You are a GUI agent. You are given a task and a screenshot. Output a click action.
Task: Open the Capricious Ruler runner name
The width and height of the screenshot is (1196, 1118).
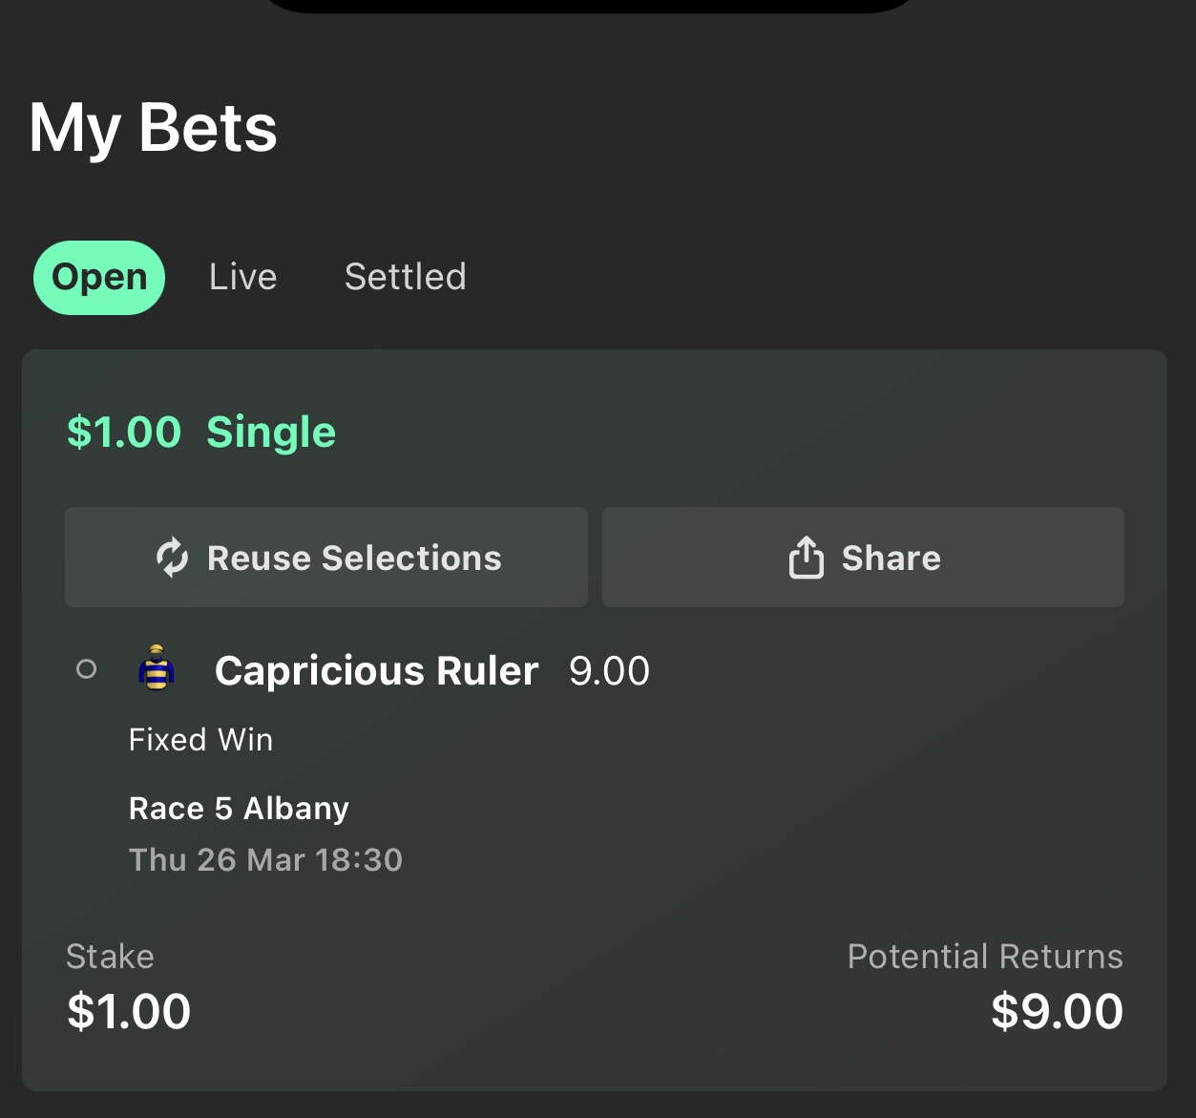click(x=376, y=671)
